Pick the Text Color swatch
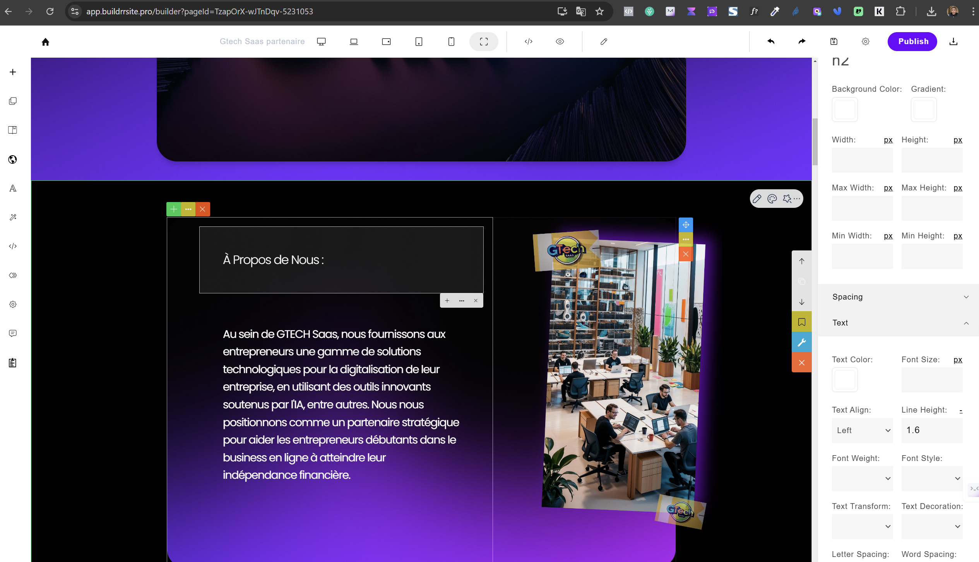The image size is (979, 562). pos(845,380)
